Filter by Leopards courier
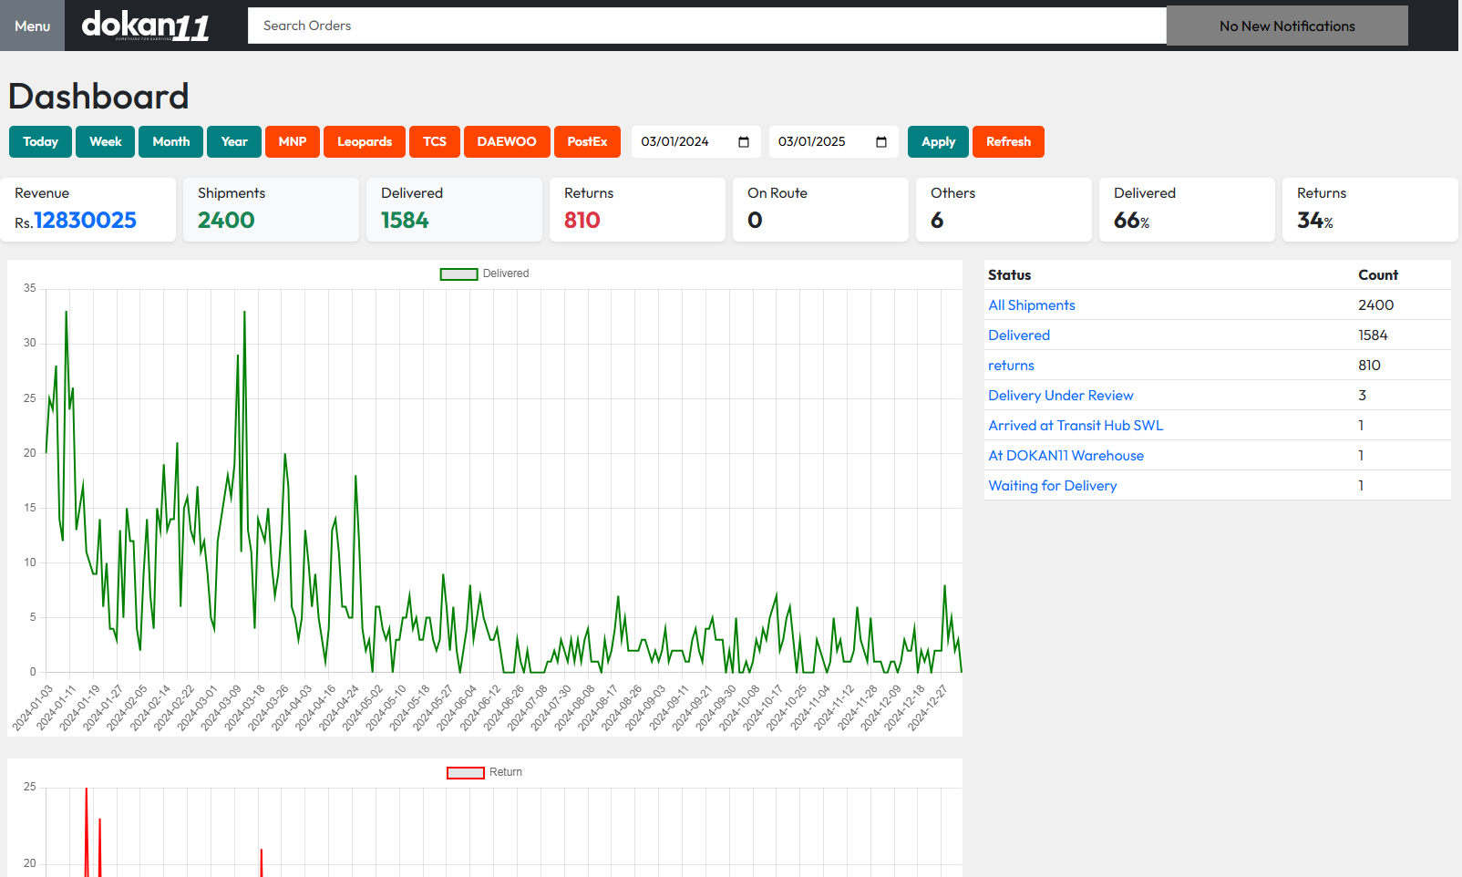The image size is (1462, 877). [x=365, y=142]
